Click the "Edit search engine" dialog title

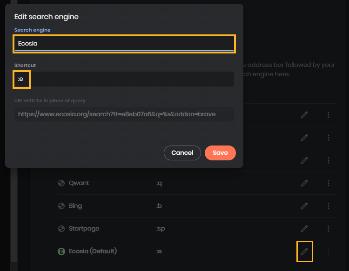point(46,17)
